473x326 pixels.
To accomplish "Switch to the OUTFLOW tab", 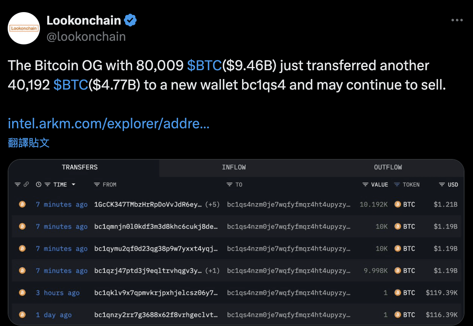I will (388, 167).
